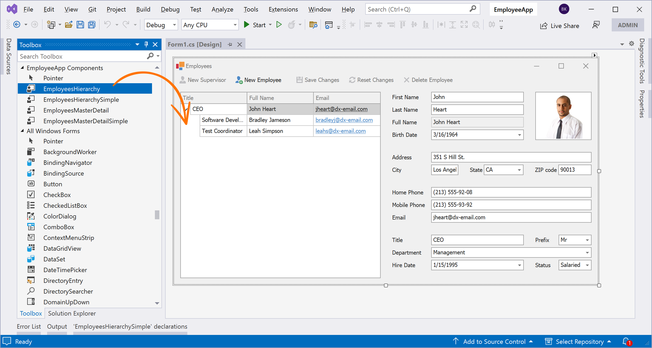Select the CheckBox control in Toolbox
The width and height of the screenshot is (652, 348).
pos(57,195)
